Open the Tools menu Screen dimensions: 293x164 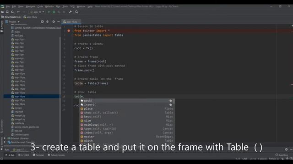click(x=65, y=6)
